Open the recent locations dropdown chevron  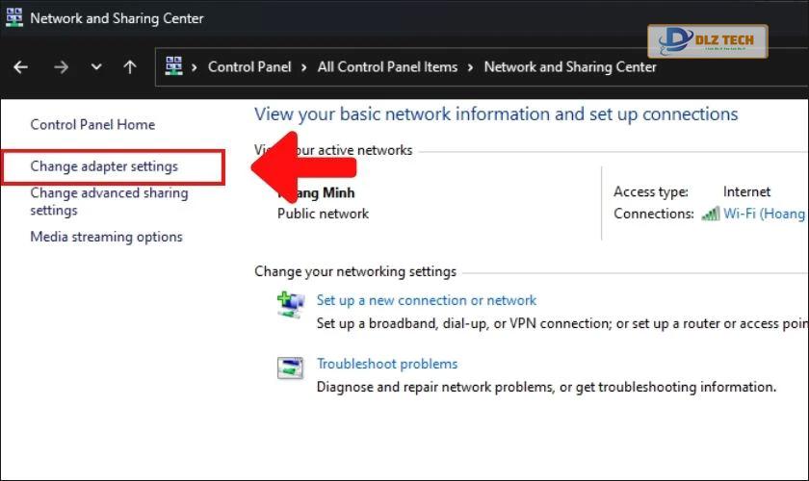click(96, 67)
